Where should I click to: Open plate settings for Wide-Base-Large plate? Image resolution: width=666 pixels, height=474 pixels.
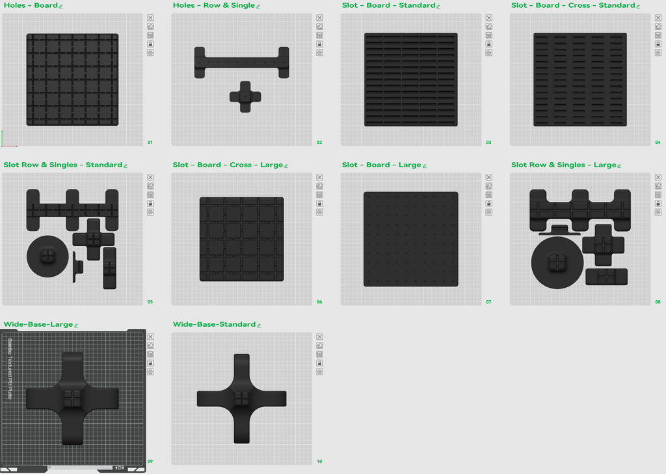tap(150, 371)
